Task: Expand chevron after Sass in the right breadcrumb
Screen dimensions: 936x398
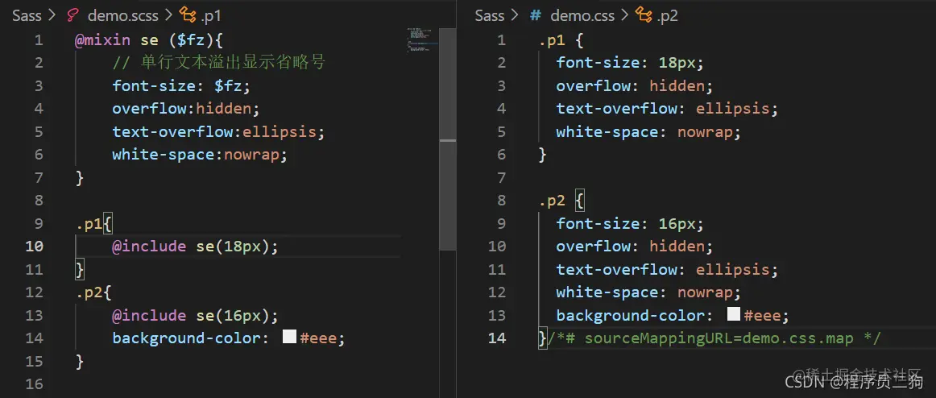Action: pos(516,15)
